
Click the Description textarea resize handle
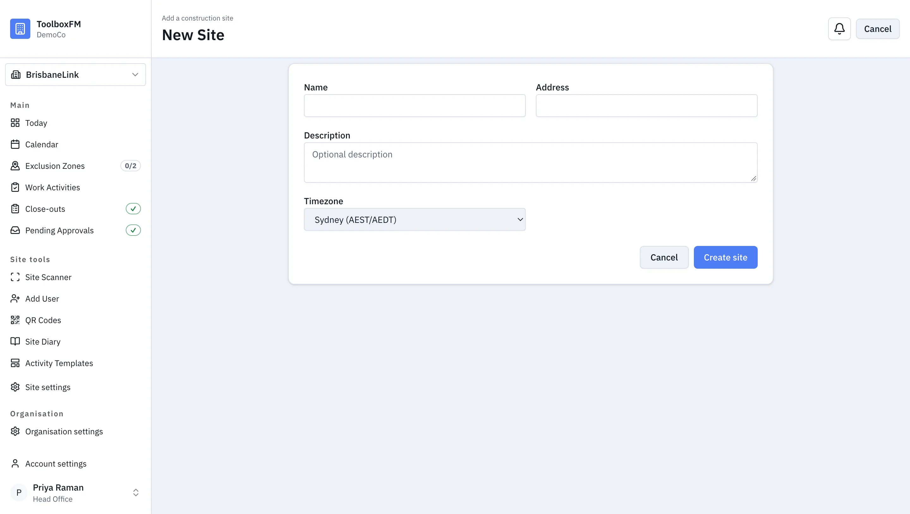pyautogui.click(x=754, y=179)
